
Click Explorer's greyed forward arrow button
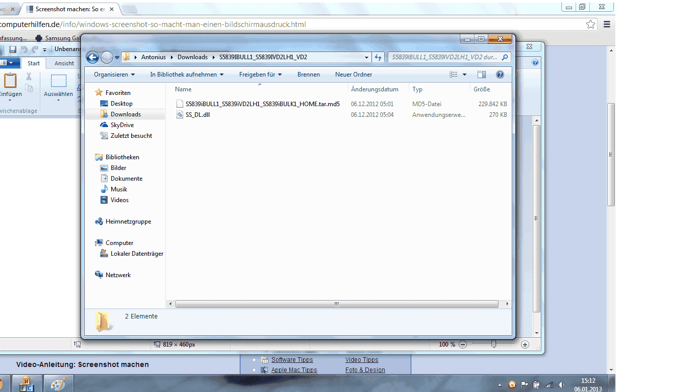[107, 57]
